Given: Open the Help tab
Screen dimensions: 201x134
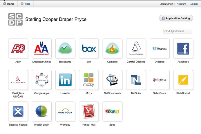Looking at the screenshot, I should pos(26,4).
